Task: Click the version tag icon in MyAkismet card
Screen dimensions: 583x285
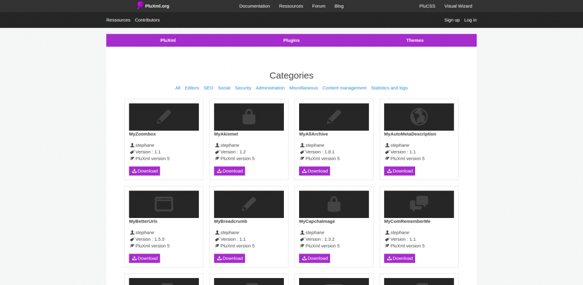Action: tap(217, 152)
